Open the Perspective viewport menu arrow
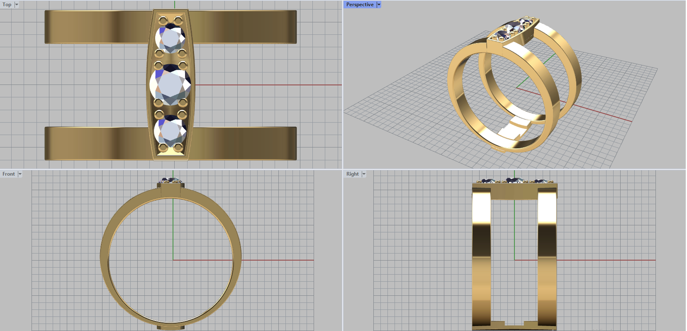 point(379,5)
